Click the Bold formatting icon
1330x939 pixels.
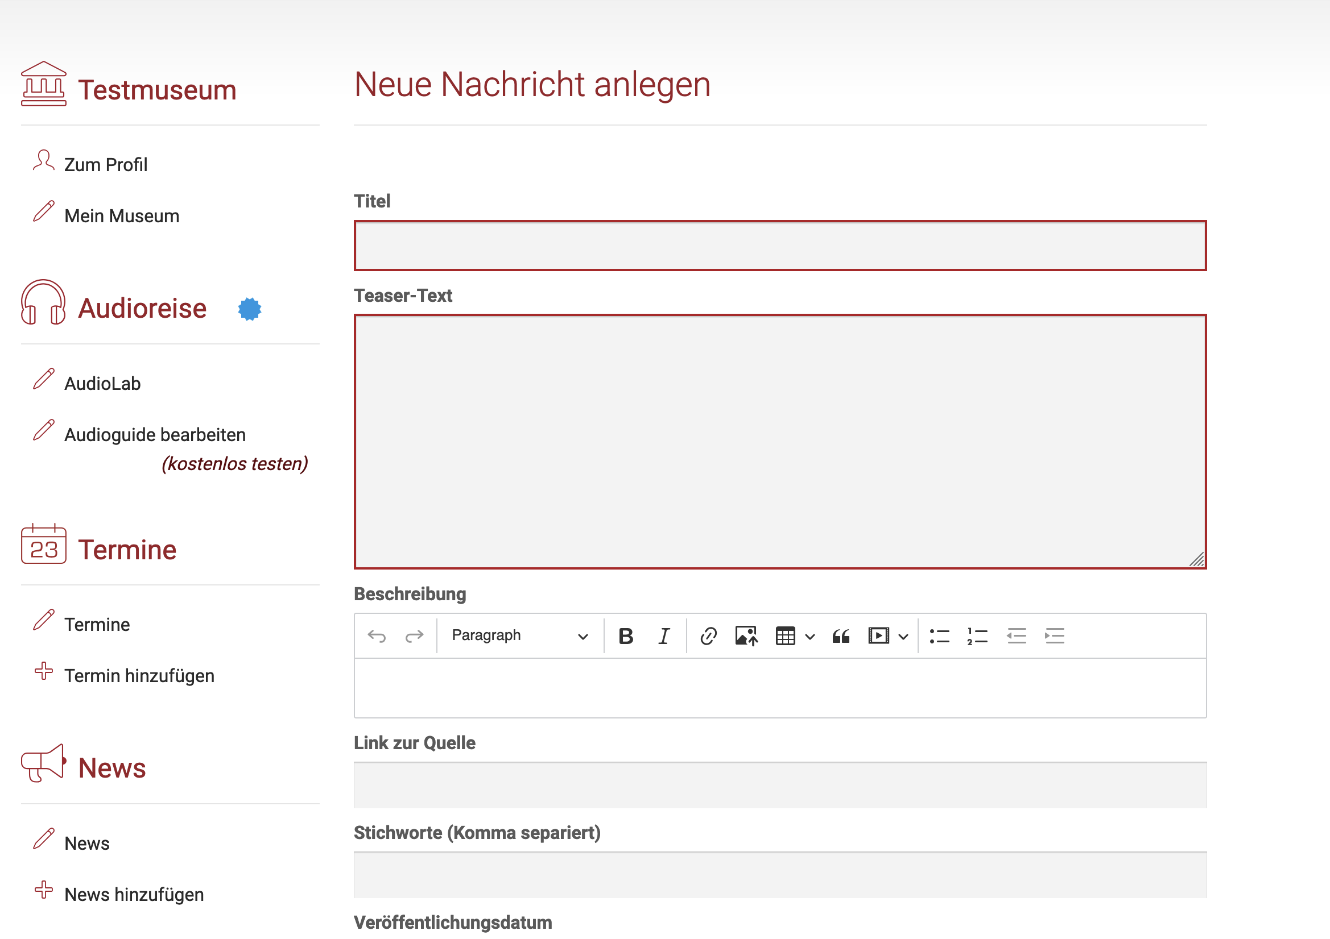coord(626,636)
